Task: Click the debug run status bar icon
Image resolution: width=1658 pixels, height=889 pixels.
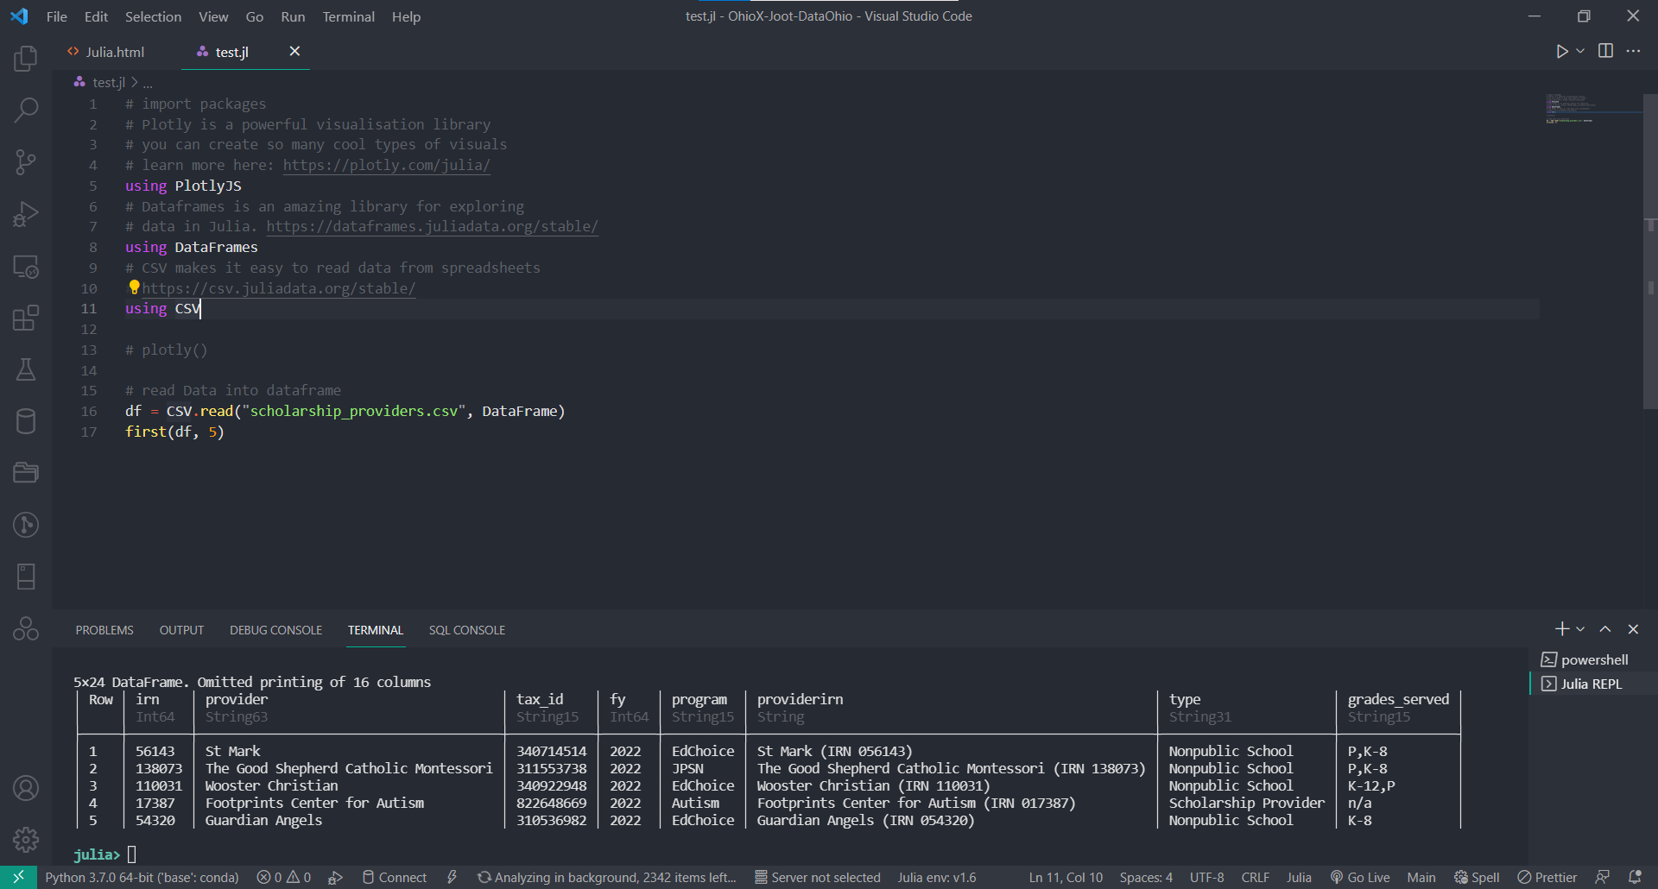Action: click(336, 877)
